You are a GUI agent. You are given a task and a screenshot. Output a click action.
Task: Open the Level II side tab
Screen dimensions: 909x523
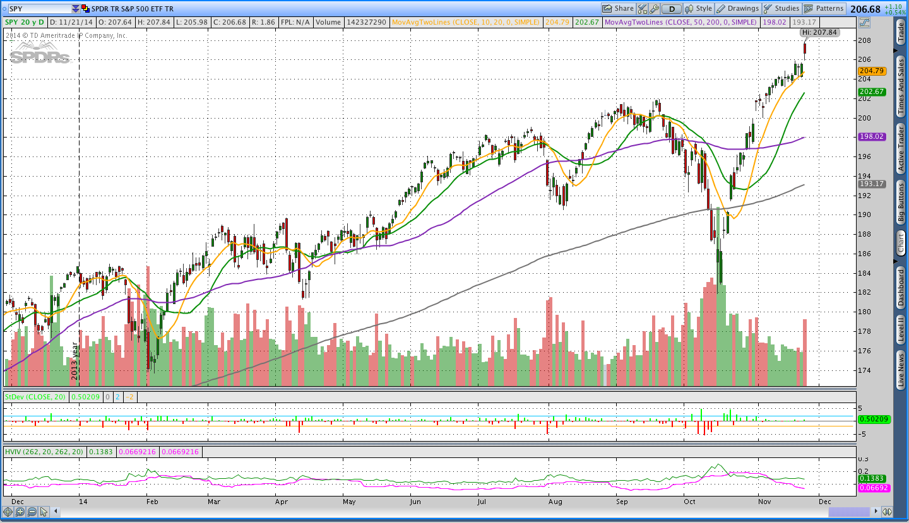tap(901, 329)
